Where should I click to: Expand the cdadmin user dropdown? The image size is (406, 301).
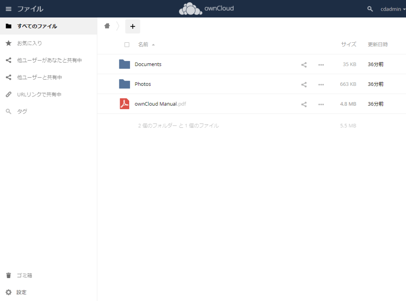(393, 9)
